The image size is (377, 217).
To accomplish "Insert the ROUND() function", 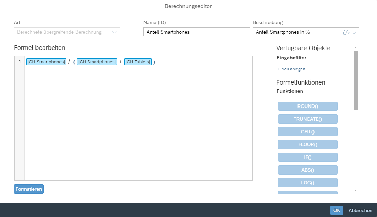I will click(307, 106).
